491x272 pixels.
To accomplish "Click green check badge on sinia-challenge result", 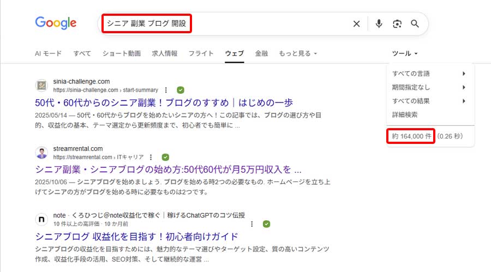I will 181,90.
